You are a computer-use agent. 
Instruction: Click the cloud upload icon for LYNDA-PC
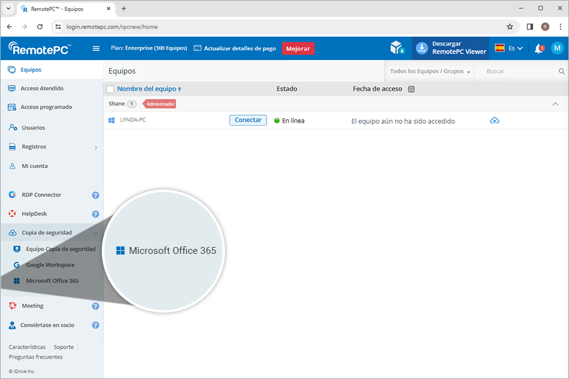click(x=495, y=120)
